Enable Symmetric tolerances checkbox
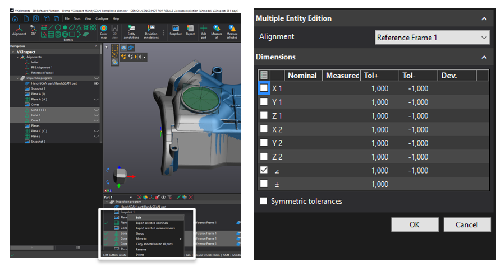This screenshot has width=496, height=267. pos(263,201)
